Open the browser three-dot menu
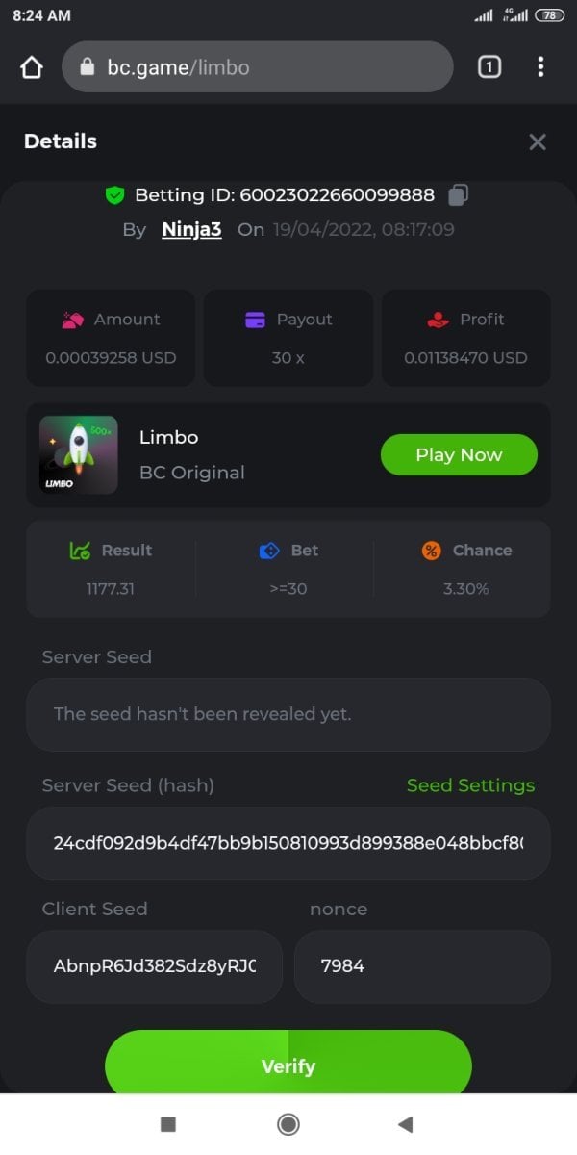The width and height of the screenshot is (577, 1155). click(540, 66)
